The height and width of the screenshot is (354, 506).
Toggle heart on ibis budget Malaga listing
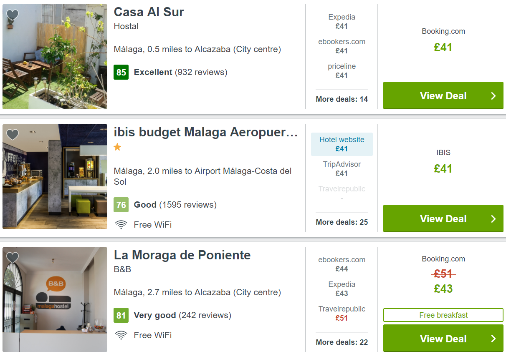pos(13,135)
